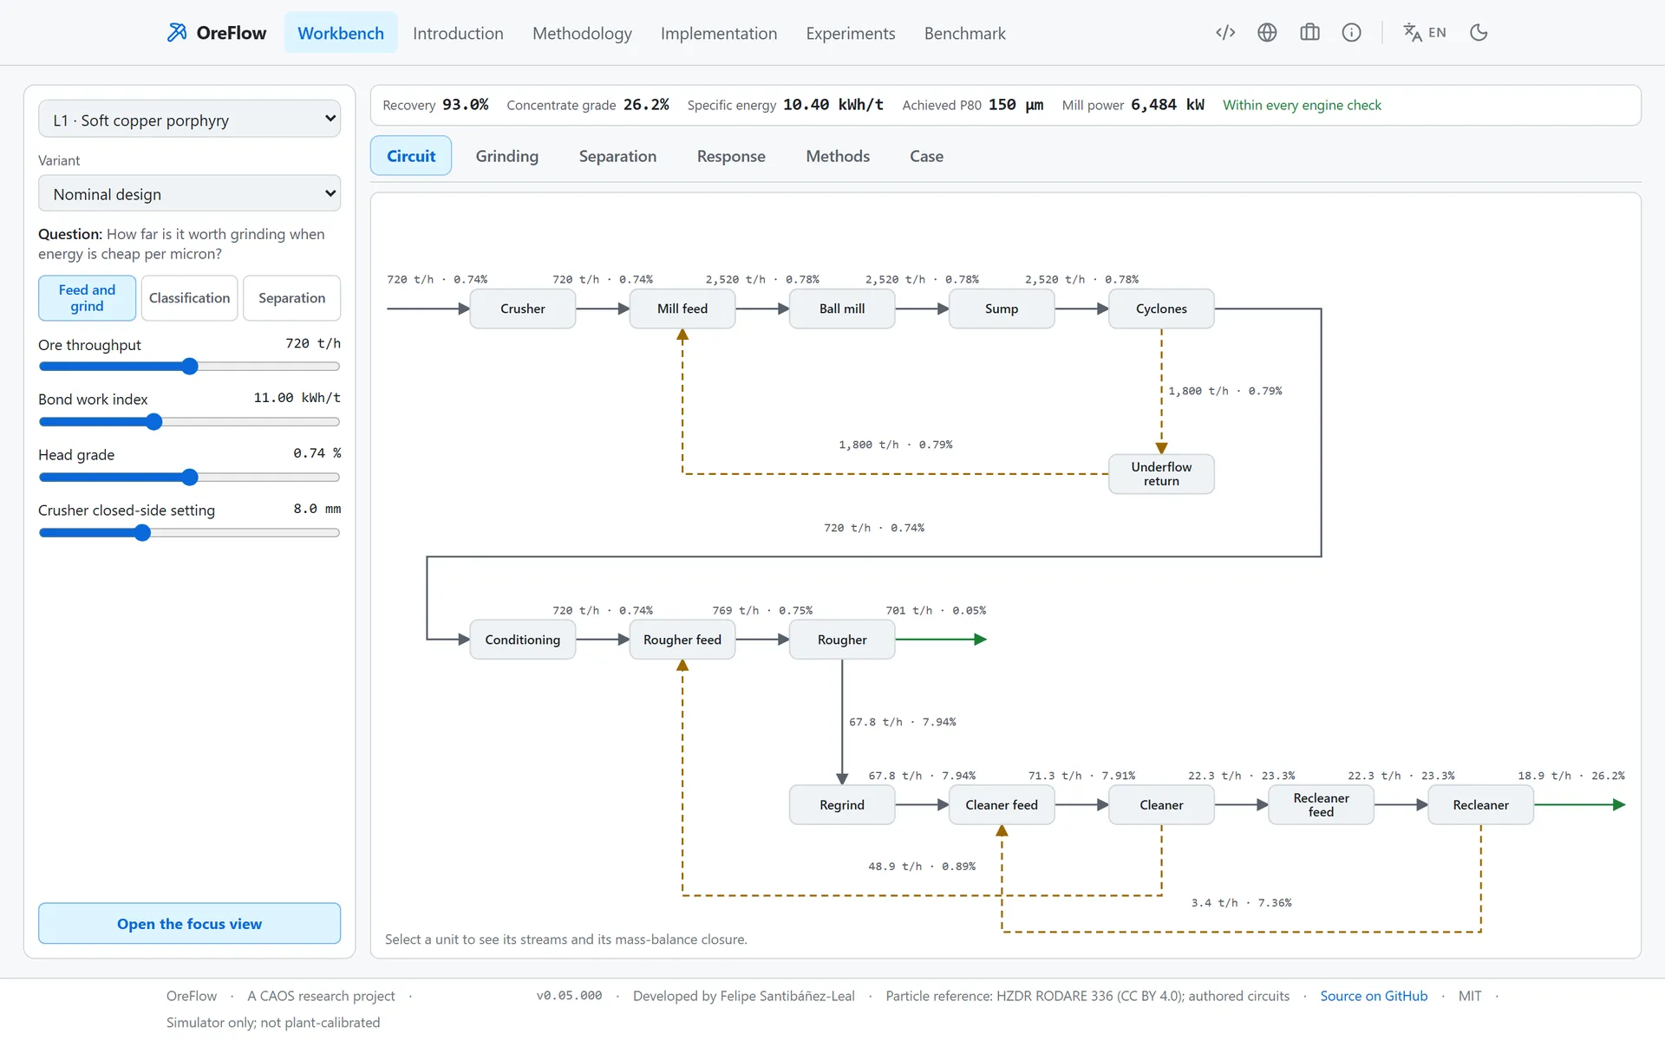Screen dimensions: 1665x1040
Task: Click Open the focus view button
Action: point(189,924)
